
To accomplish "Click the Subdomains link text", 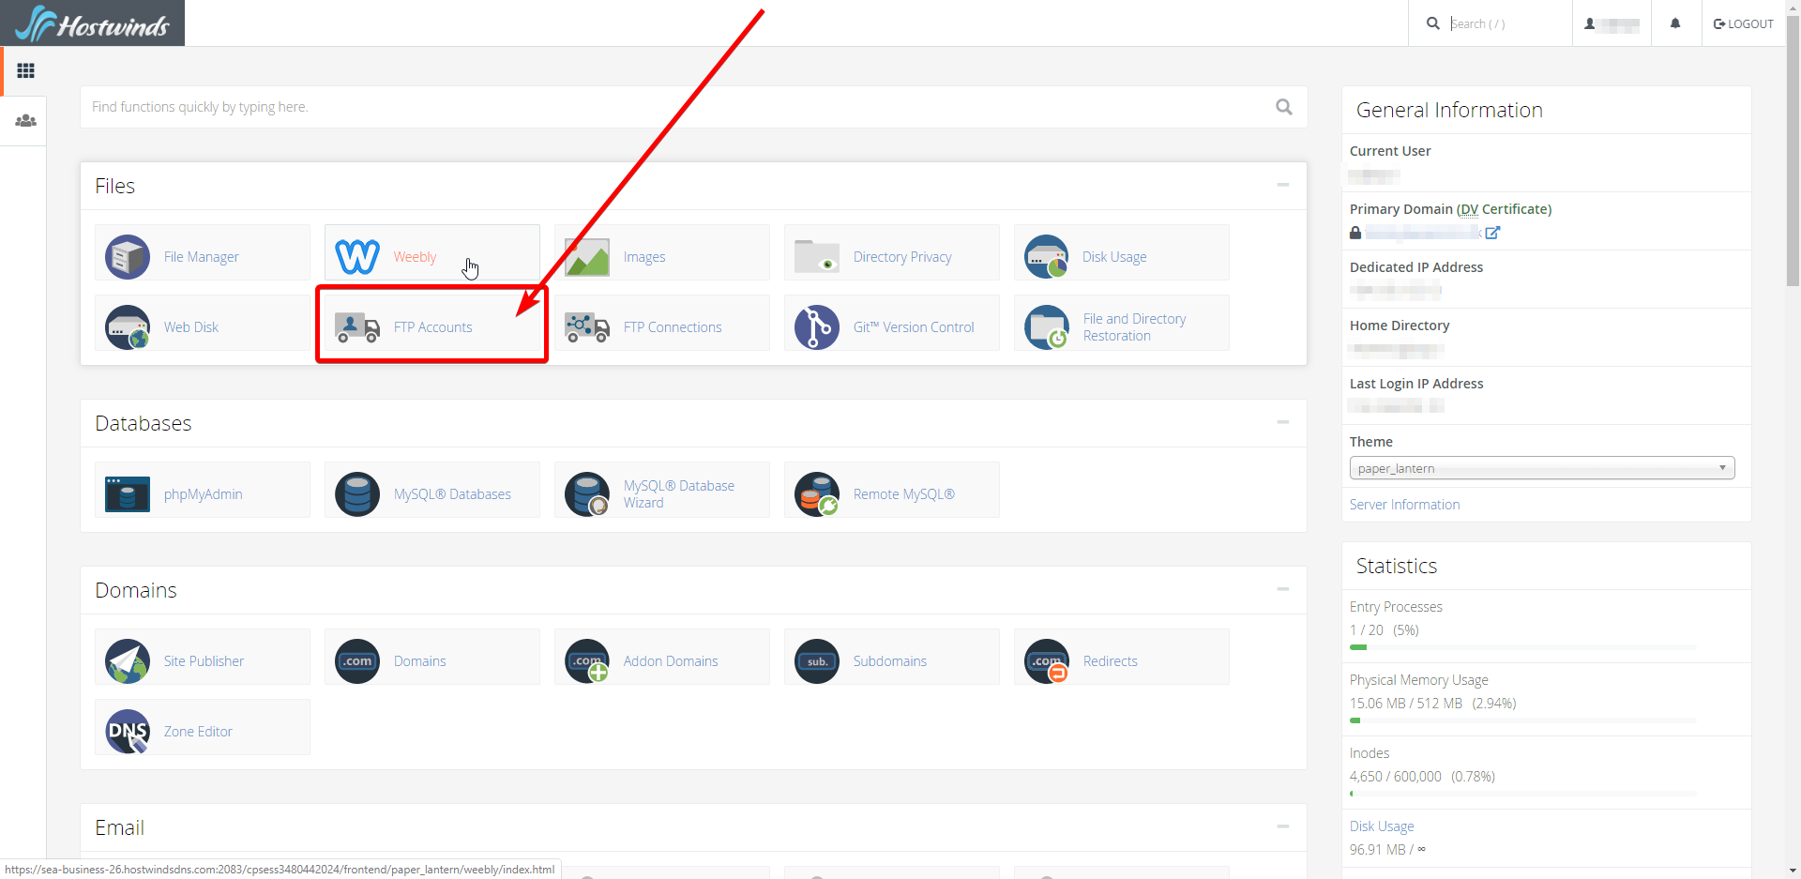I will 890,661.
